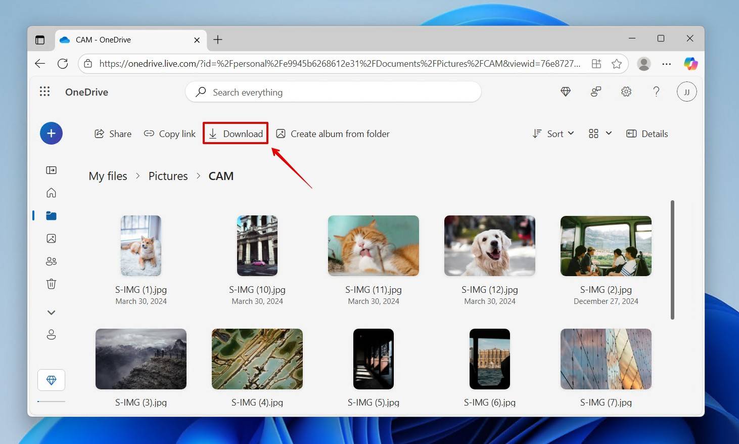Open the JJ account profile menu

(x=686, y=92)
